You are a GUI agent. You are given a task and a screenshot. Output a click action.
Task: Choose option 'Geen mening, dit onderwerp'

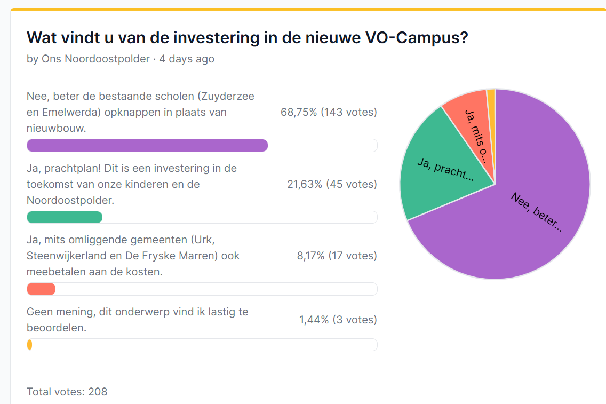click(x=137, y=320)
